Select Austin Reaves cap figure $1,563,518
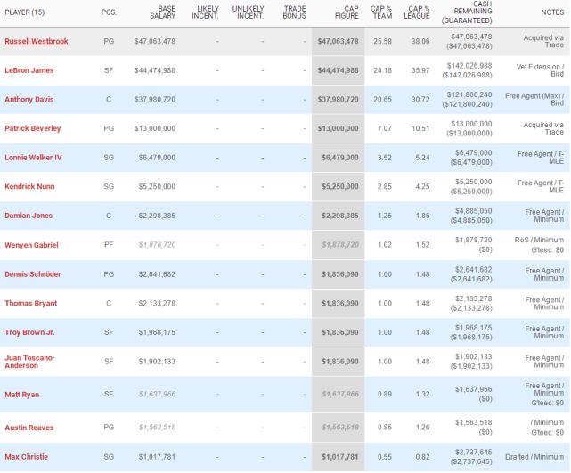Viewport: 571px width, 473px height. click(340, 427)
